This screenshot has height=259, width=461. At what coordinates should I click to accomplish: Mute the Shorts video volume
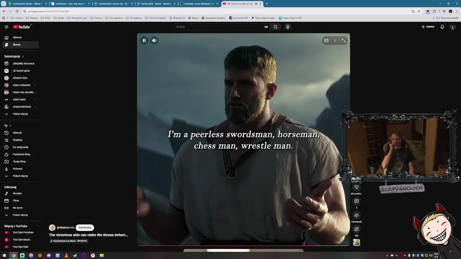pyautogui.click(x=154, y=41)
